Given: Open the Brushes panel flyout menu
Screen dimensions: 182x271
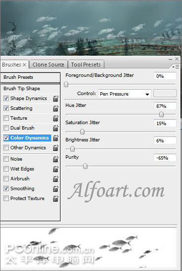Looking at the screenshot, I should pos(176,67).
